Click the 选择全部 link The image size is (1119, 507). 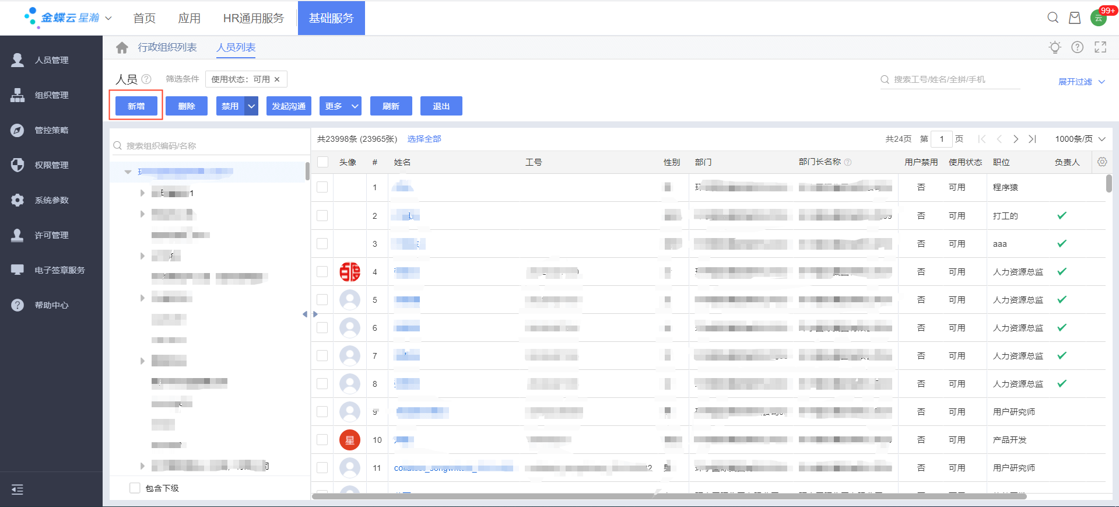point(424,139)
